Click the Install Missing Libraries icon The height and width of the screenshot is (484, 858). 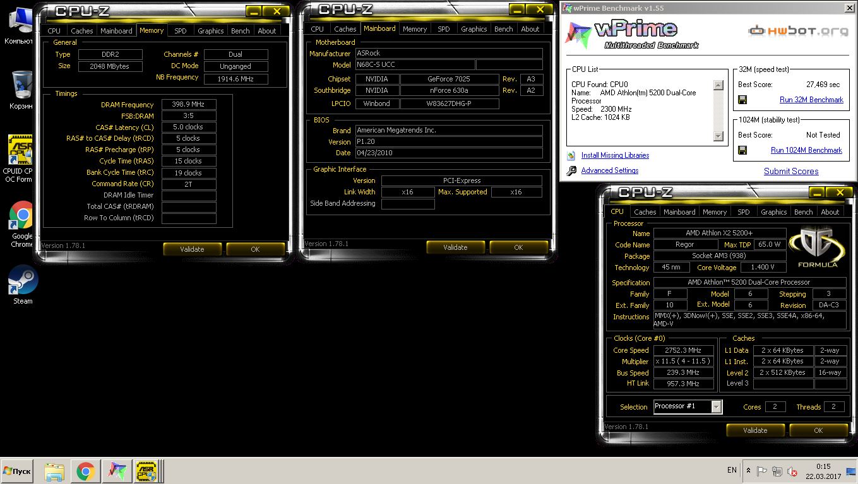click(571, 155)
